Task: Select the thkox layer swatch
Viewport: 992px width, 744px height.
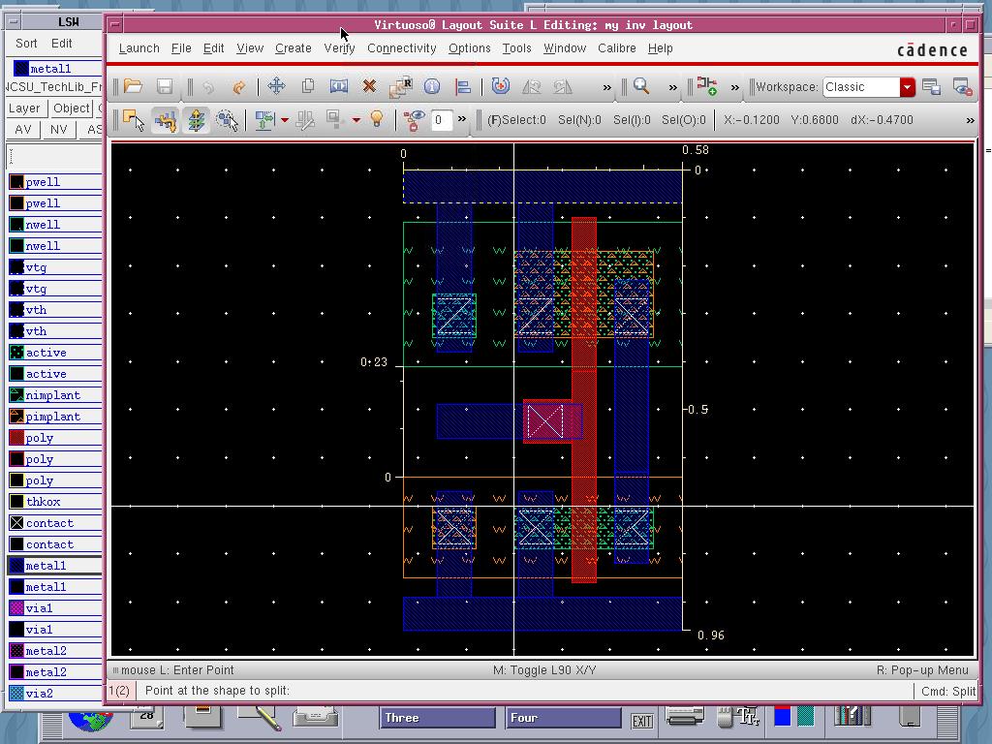Action: (x=17, y=502)
